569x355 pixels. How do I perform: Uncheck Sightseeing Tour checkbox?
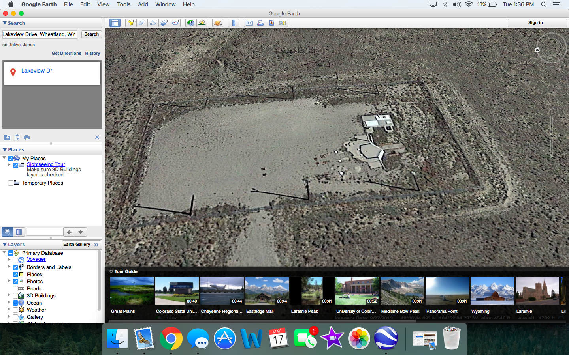click(x=15, y=166)
